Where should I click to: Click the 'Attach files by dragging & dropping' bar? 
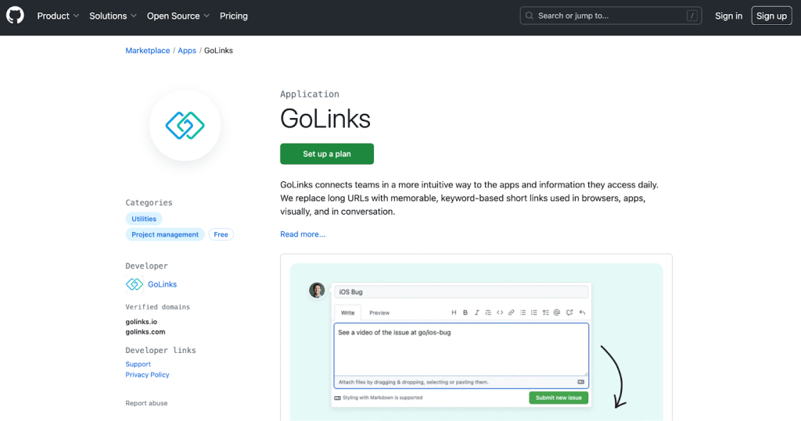[x=462, y=382]
